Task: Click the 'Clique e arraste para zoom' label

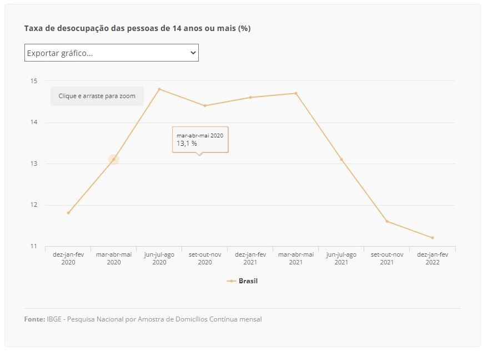Action: tap(97, 96)
